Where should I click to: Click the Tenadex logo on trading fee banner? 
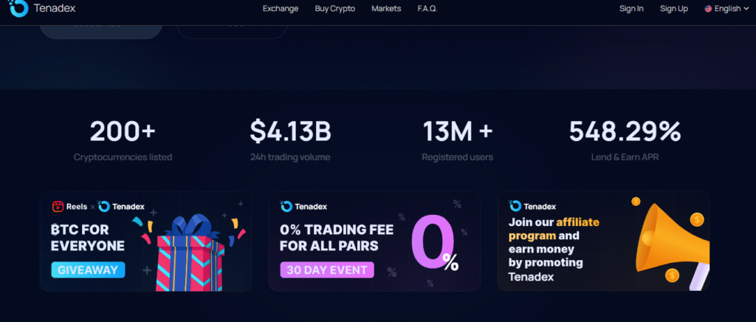click(303, 206)
